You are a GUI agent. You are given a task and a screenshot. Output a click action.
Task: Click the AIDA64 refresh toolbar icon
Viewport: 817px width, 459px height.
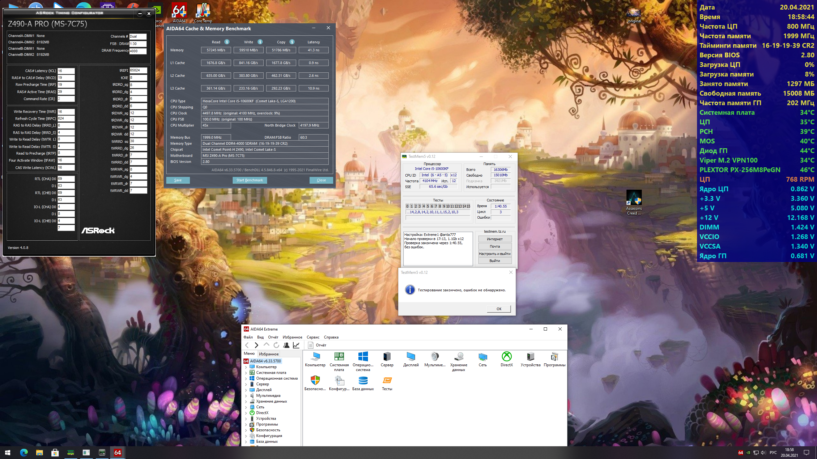(276, 345)
